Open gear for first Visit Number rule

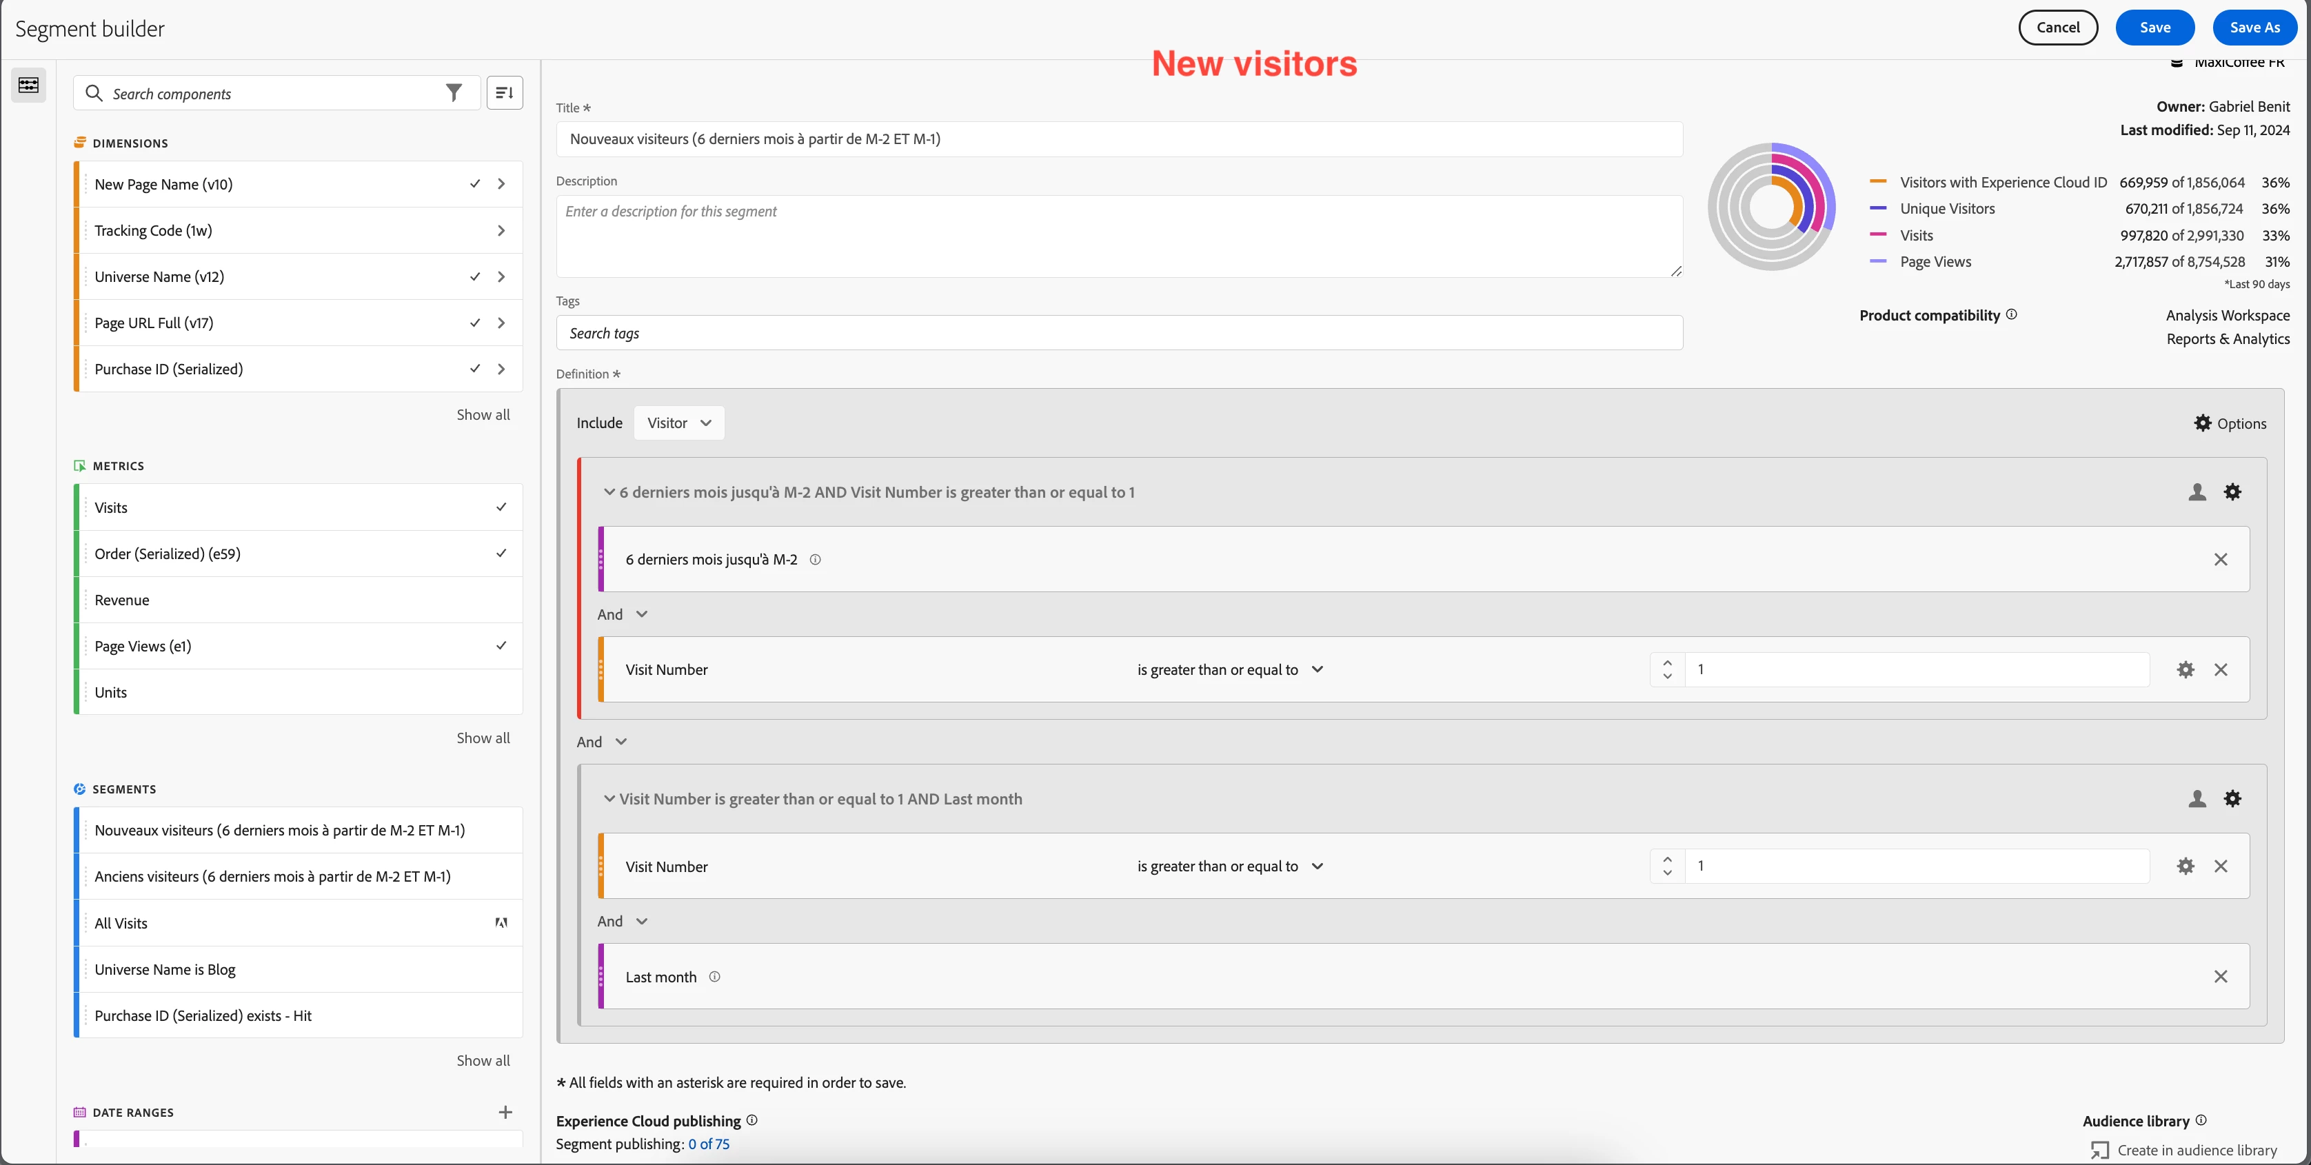click(2186, 670)
